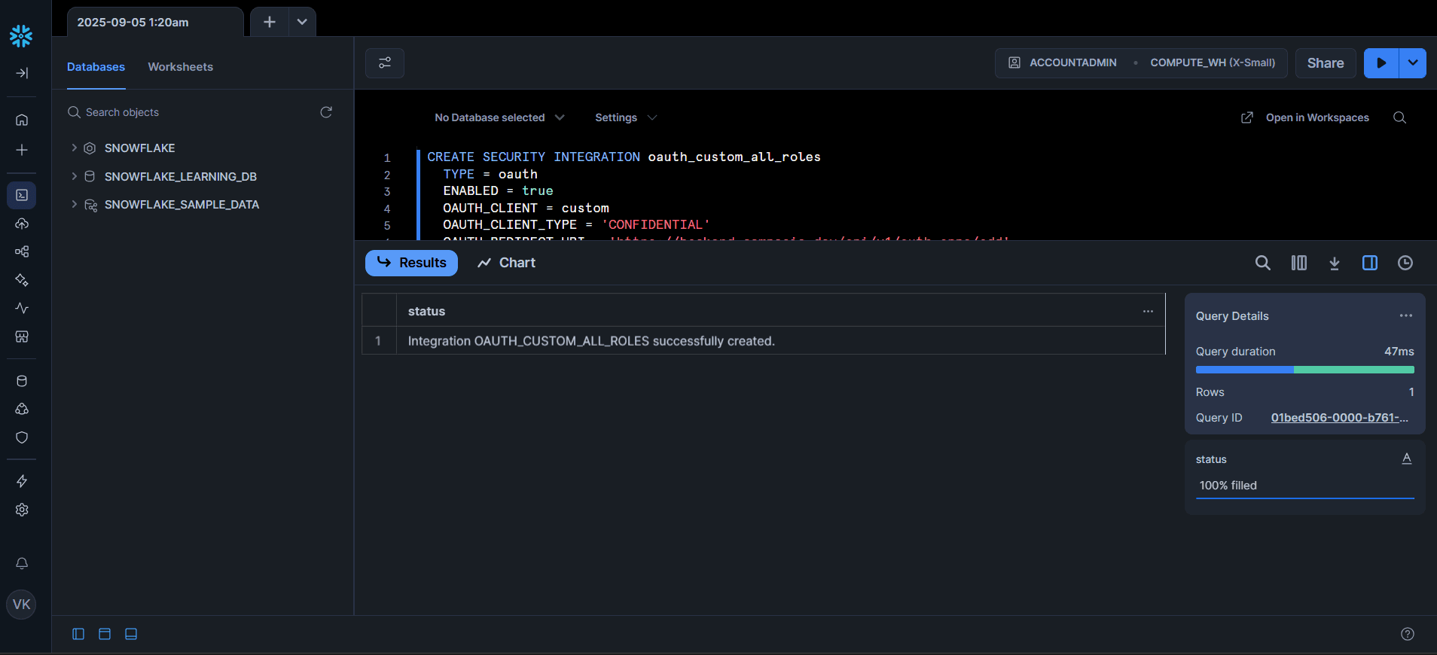Open the Compute lightning sidebar icon
The height and width of the screenshot is (655, 1437).
22,481
